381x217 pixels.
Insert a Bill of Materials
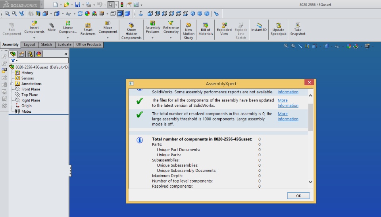pos(206,29)
